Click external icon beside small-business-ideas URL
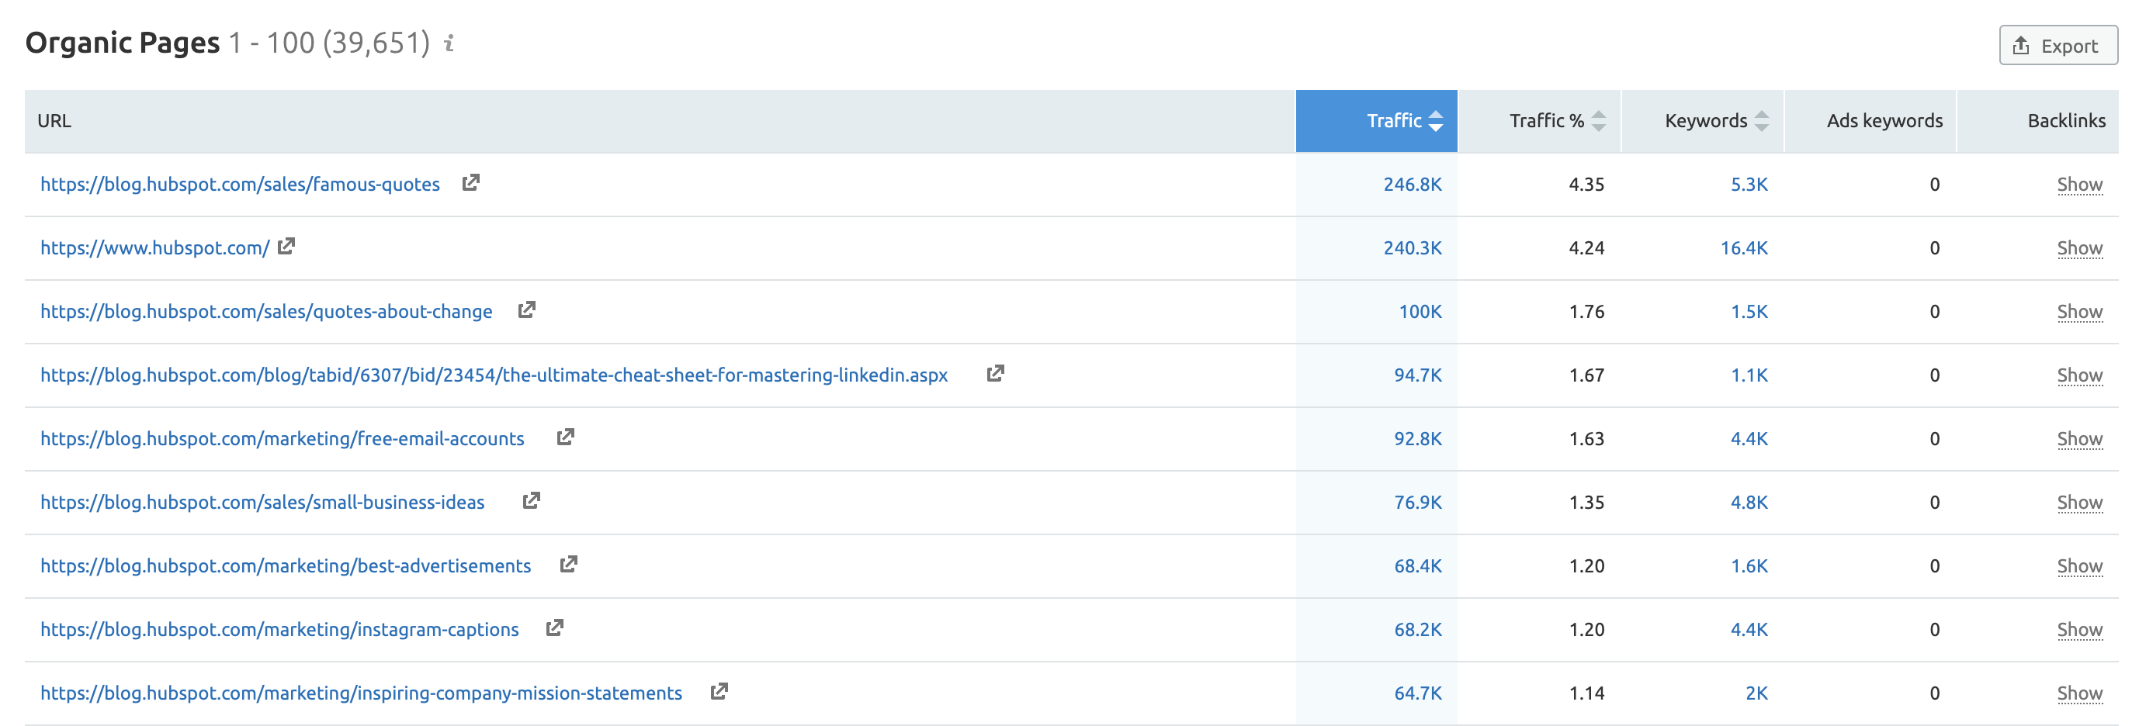Image resolution: width=2139 pixels, height=726 pixels. tap(532, 501)
